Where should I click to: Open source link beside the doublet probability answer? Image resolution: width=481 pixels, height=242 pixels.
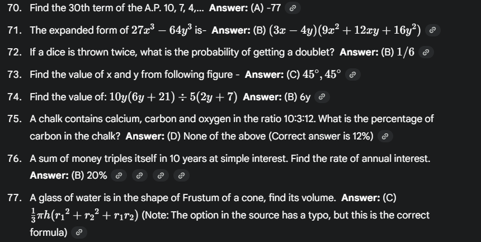tap(426, 53)
